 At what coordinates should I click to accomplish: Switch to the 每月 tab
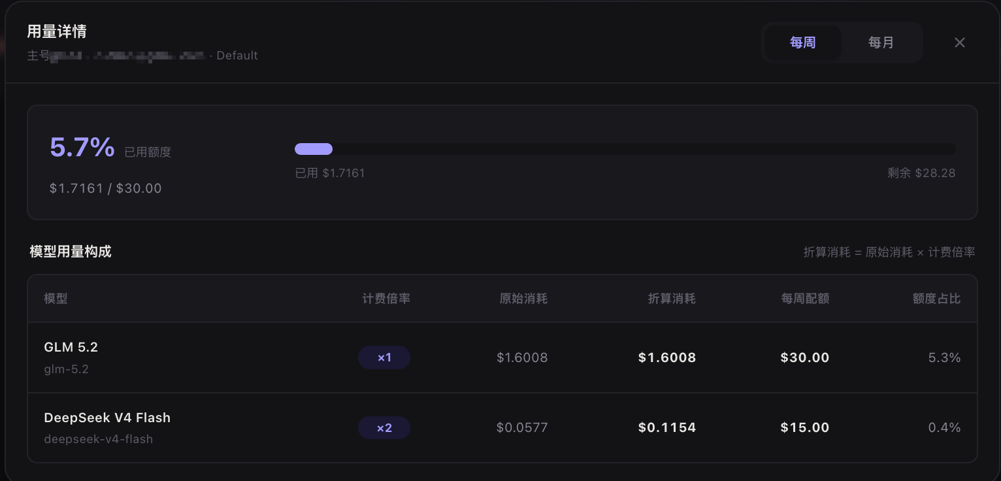(881, 42)
